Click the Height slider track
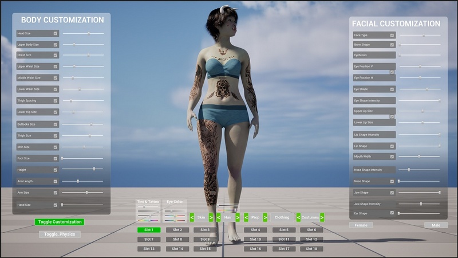This screenshot has height=258, width=458. point(82,170)
